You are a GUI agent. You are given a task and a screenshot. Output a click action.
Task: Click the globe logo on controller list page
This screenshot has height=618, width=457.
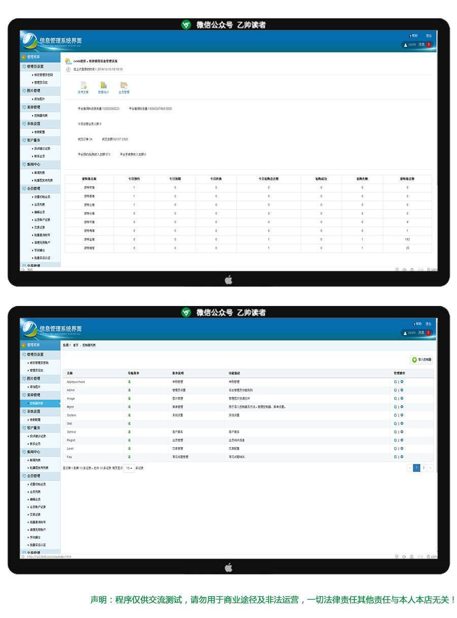pos(29,328)
